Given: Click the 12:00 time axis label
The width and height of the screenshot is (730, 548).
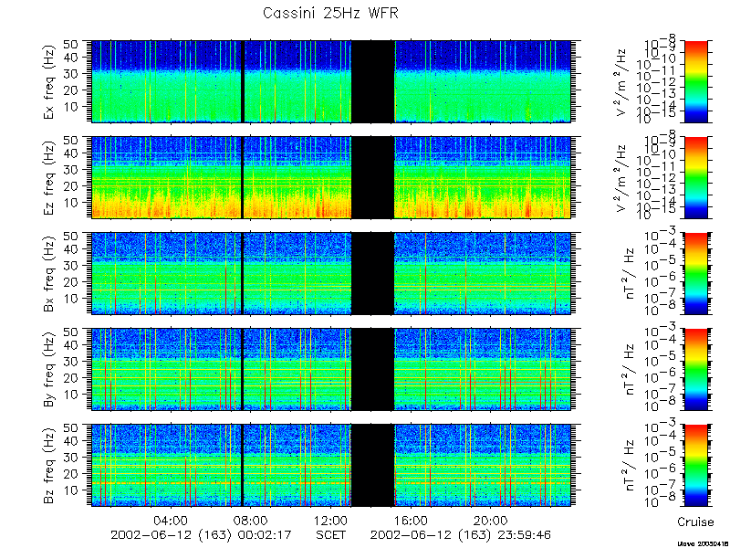Looking at the screenshot, I should (330, 520).
